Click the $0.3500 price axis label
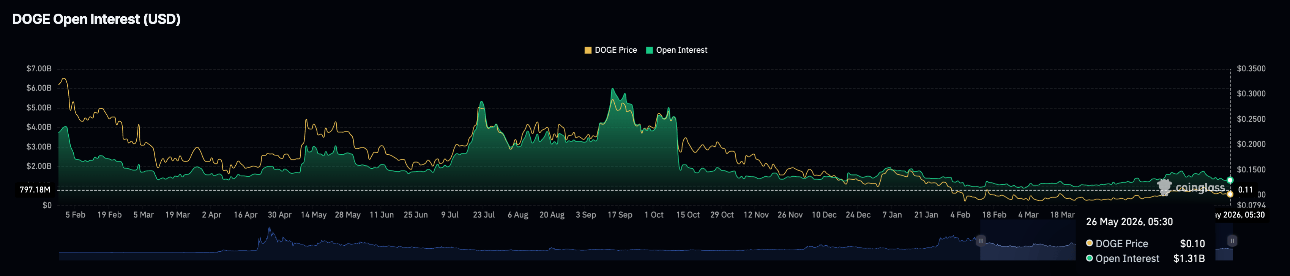 point(1251,69)
